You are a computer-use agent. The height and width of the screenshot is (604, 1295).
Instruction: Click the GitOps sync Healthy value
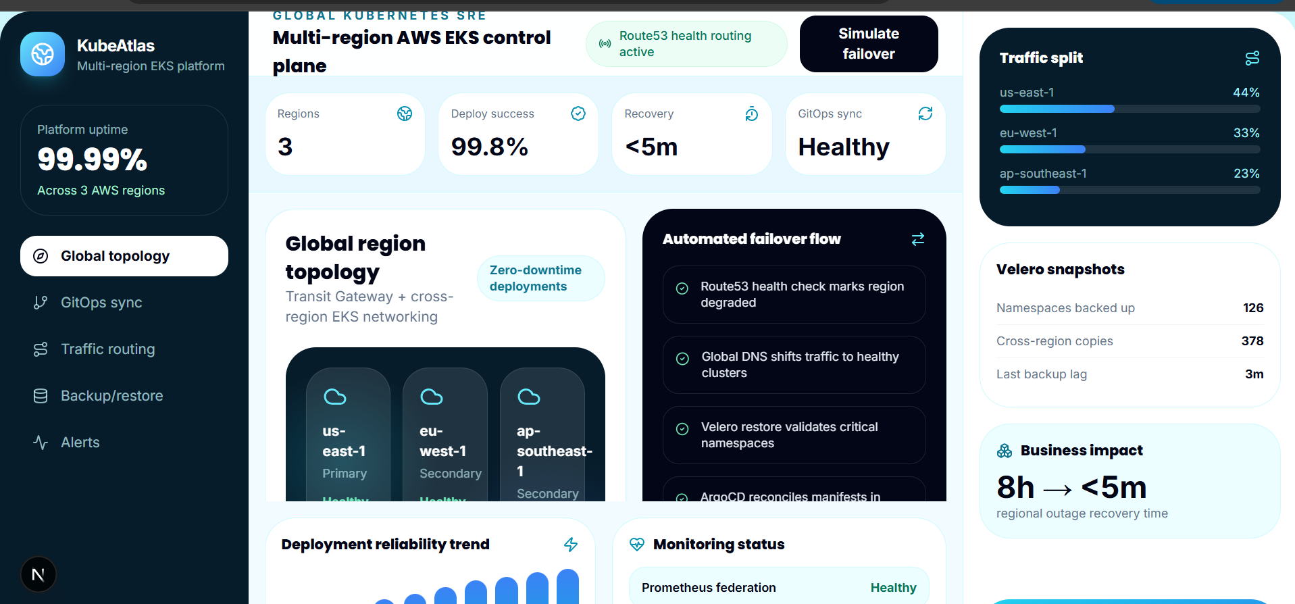[844, 147]
